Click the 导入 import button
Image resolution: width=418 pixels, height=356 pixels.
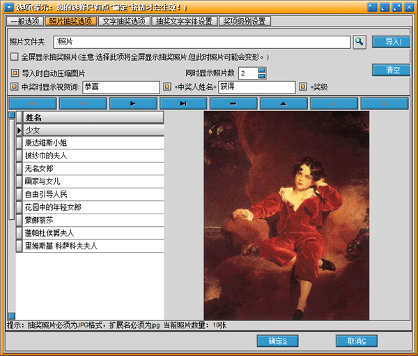pos(391,42)
